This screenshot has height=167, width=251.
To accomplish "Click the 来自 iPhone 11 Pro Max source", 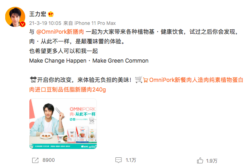I will point(89,23).
